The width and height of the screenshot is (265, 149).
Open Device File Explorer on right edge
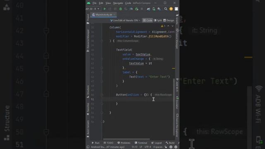pyautogui.click(x=177, y=125)
